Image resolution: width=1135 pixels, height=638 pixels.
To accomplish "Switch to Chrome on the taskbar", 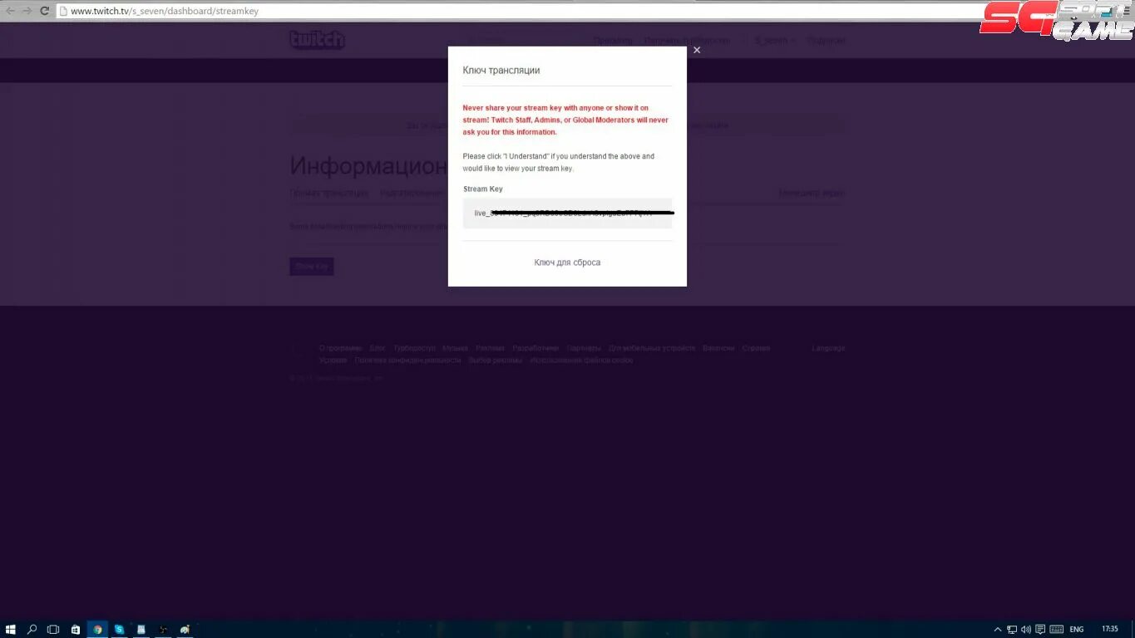I will click(x=97, y=629).
